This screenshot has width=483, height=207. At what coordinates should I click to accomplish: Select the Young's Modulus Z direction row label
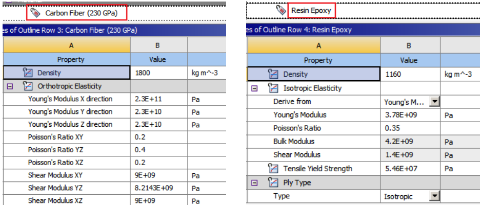click(70, 124)
